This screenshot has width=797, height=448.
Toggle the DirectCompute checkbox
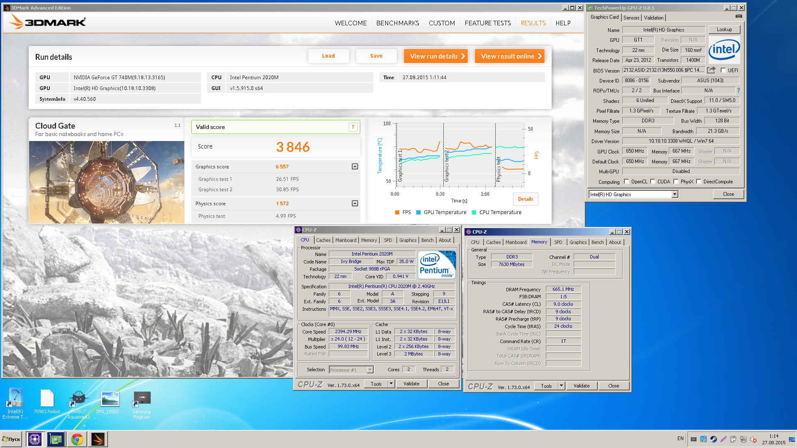[x=699, y=181]
